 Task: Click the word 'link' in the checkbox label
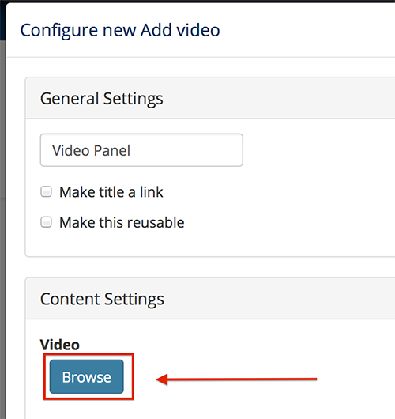coord(152,192)
